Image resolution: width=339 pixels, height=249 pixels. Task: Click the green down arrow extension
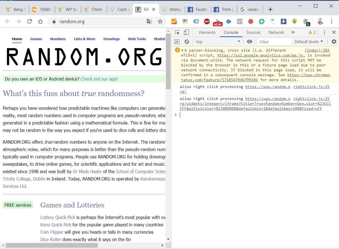point(294,21)
